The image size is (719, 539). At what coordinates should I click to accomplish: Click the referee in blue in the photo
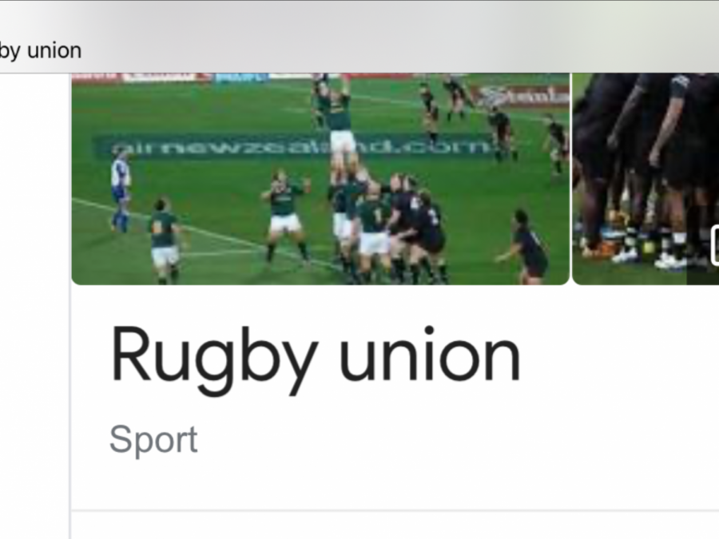coord(121,189)
